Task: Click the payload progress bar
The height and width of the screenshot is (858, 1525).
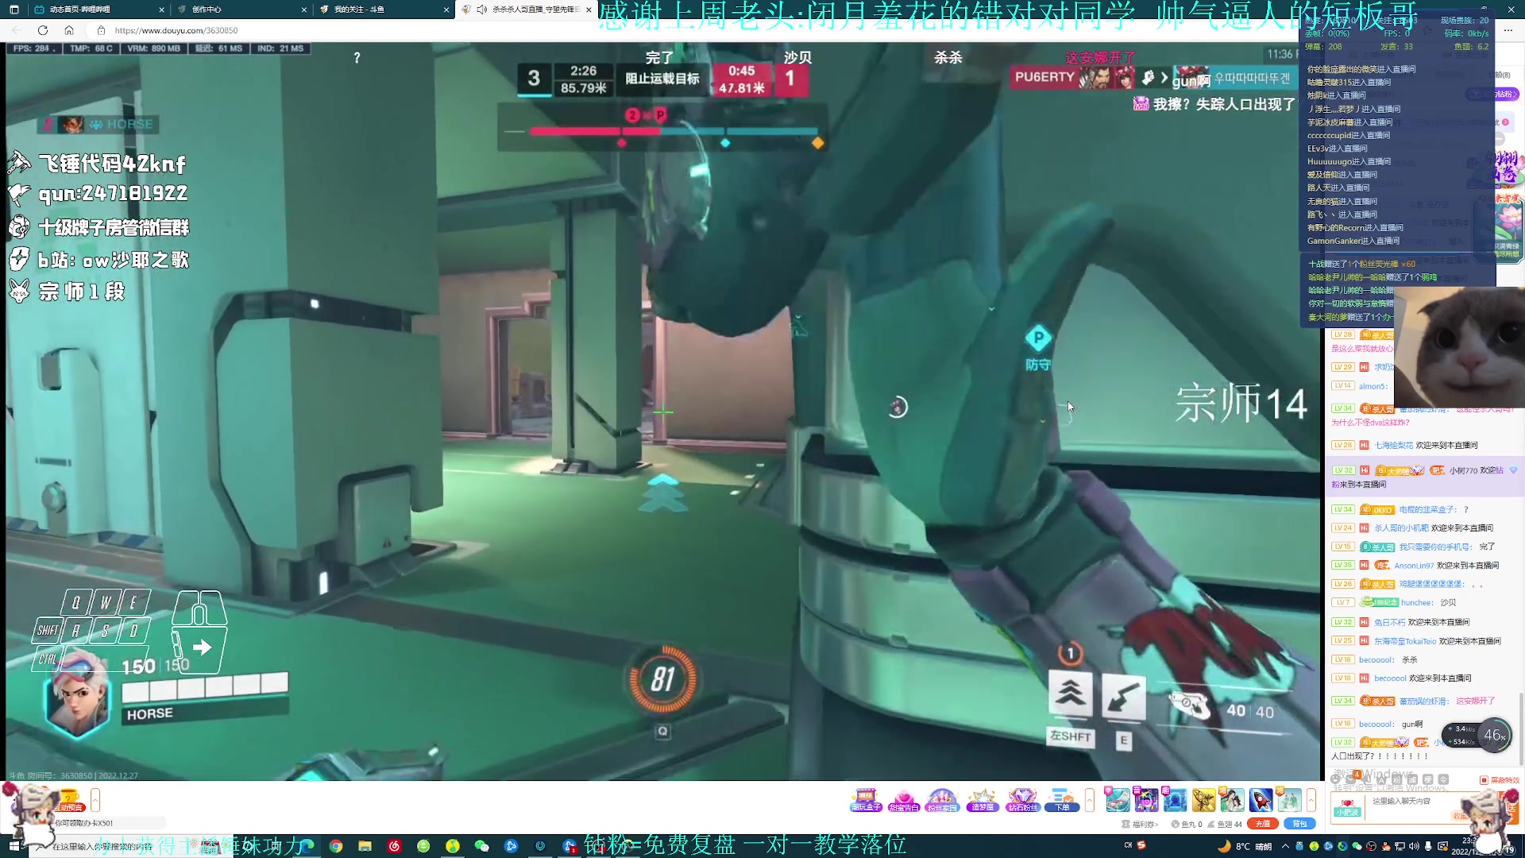Action: tap(674, 131)
